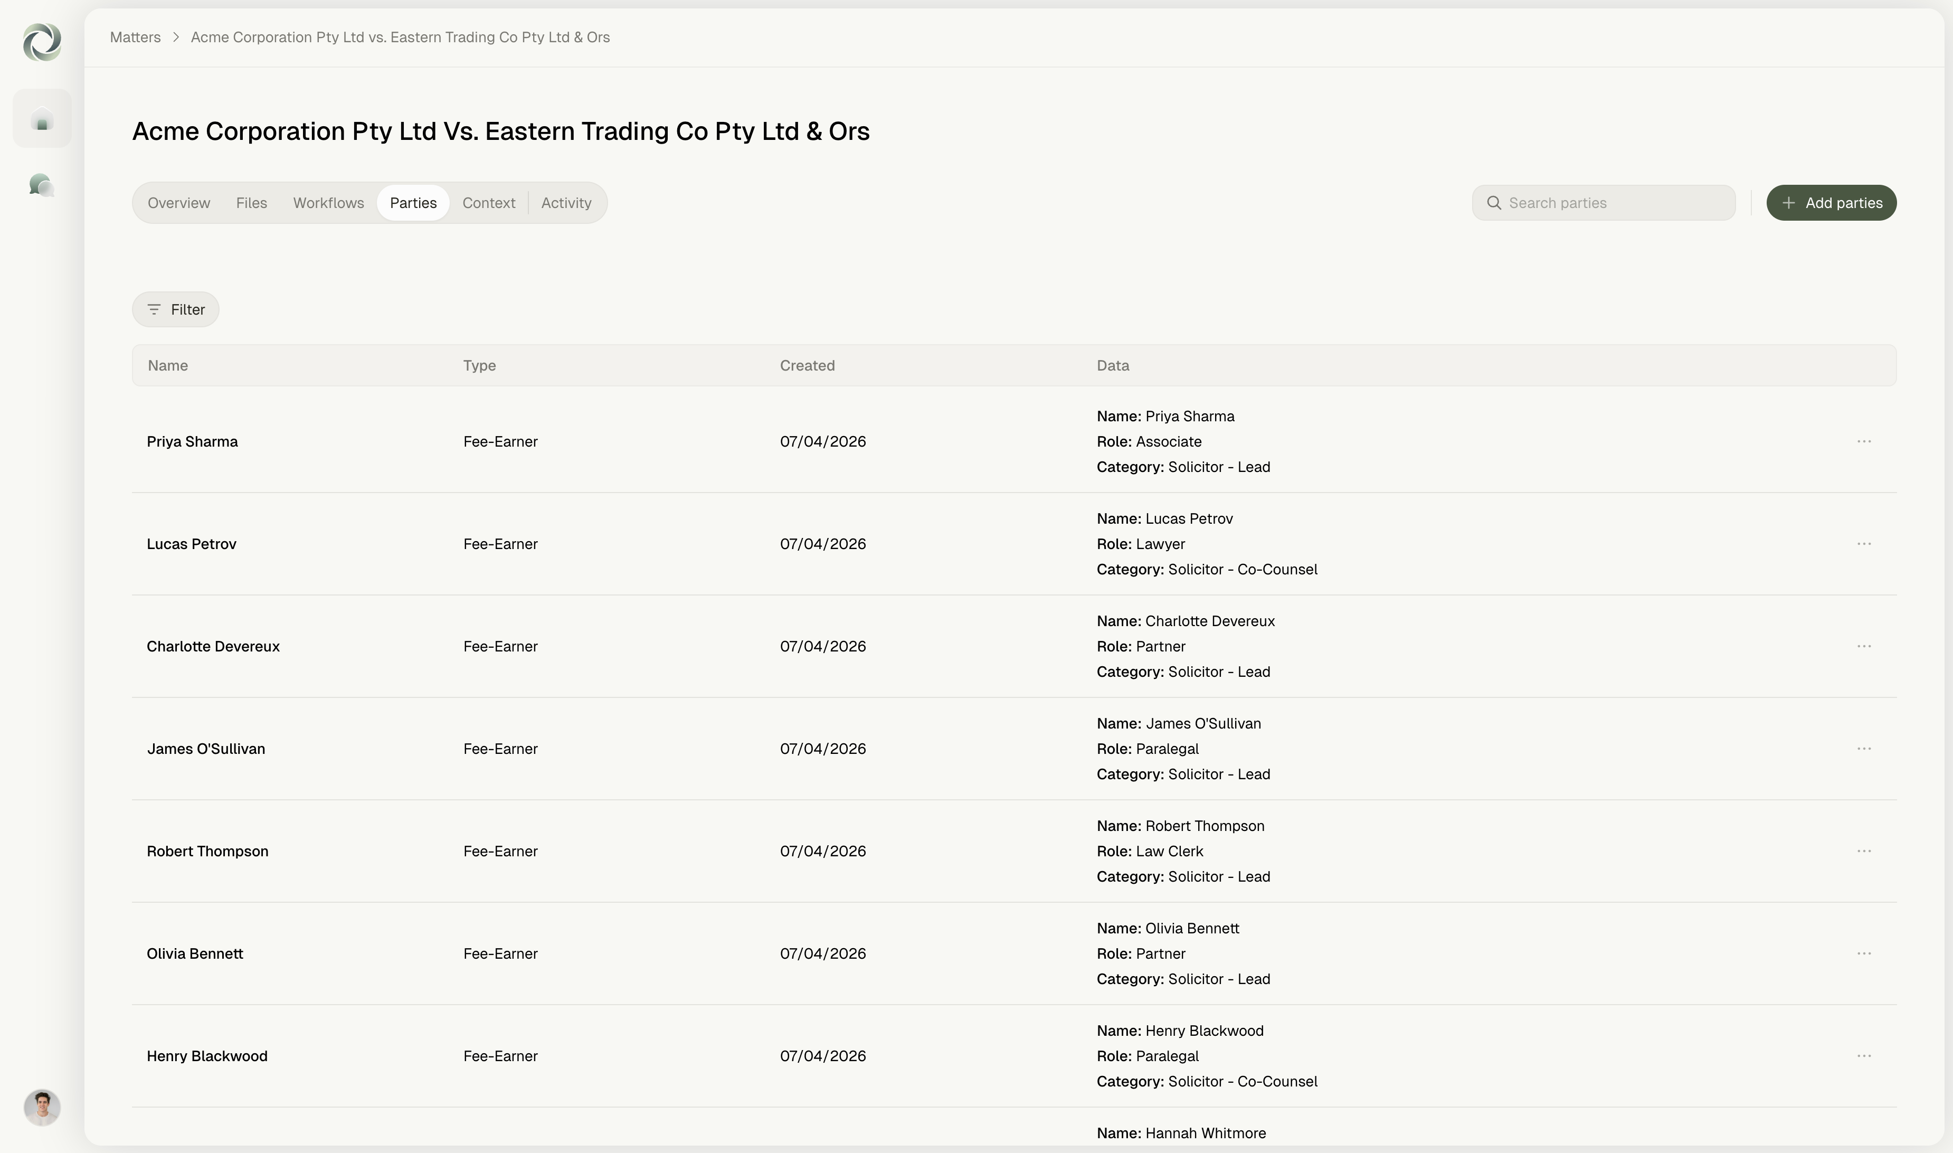Open the chat icon in the sidebar
Viewport: 1953px width, 1153px height.
click(42, 185)
